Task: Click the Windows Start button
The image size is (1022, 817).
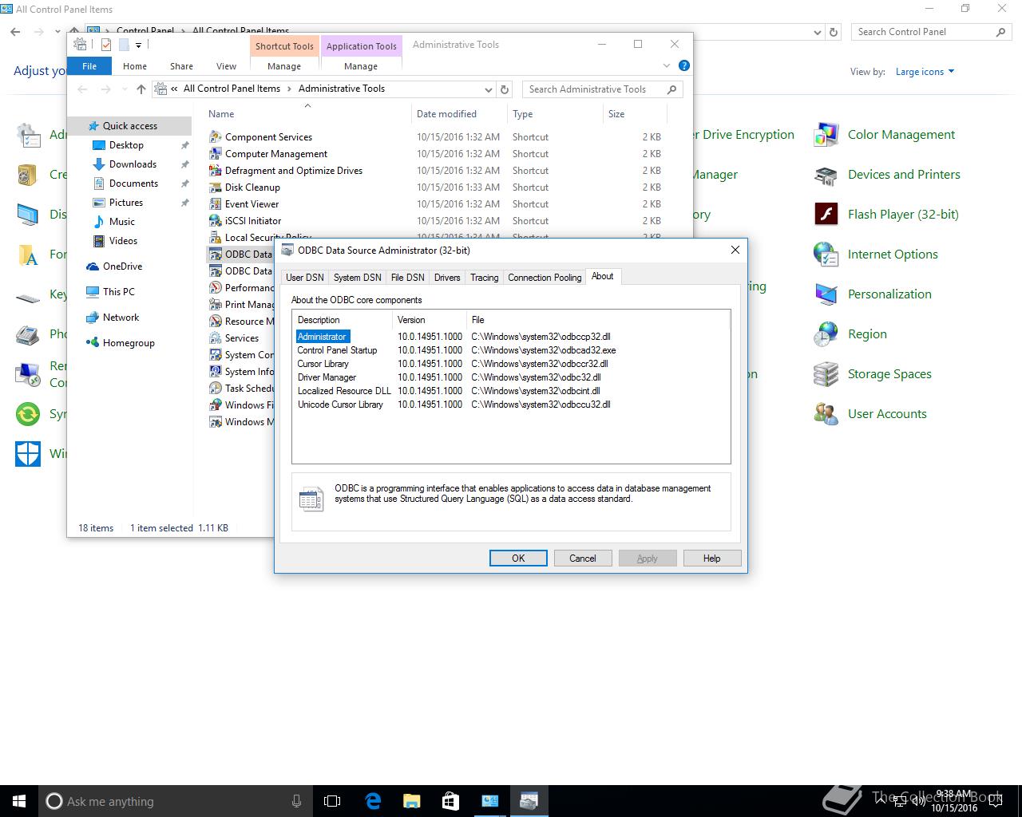Action: pyautogui.click(x=19, y=801)
